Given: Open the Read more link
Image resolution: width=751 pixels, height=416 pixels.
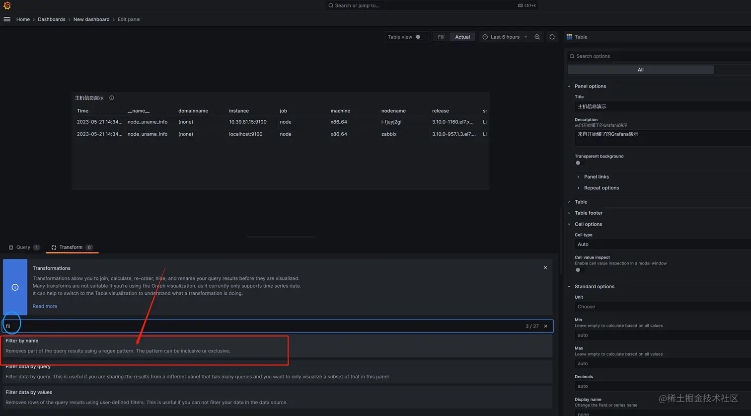Looking at the screenshot, I should pos(45,306).
